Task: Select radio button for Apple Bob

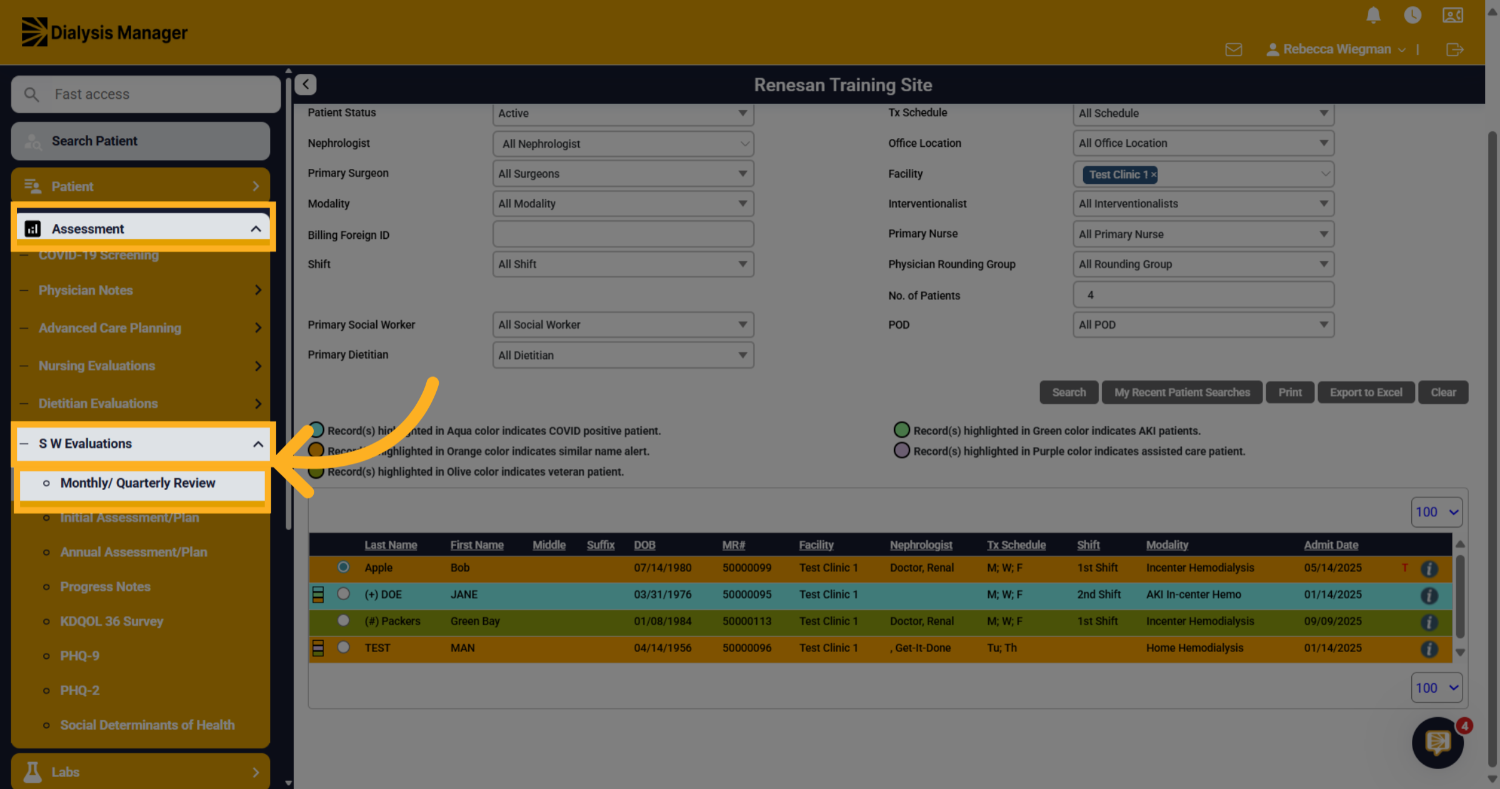Action: [x=343, y=567]
